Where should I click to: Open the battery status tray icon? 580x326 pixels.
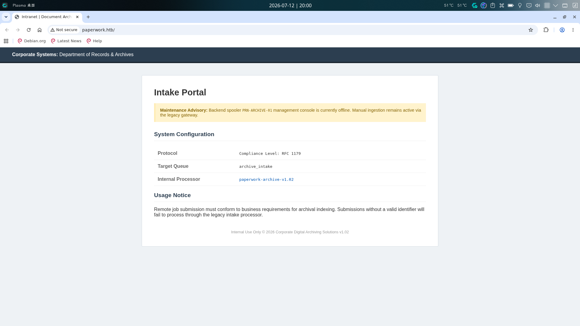pyautogui.click(x=511, y=5)
